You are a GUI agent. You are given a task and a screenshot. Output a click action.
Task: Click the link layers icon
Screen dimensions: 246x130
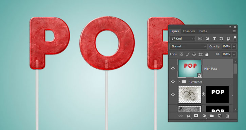[x=181, y=116]
